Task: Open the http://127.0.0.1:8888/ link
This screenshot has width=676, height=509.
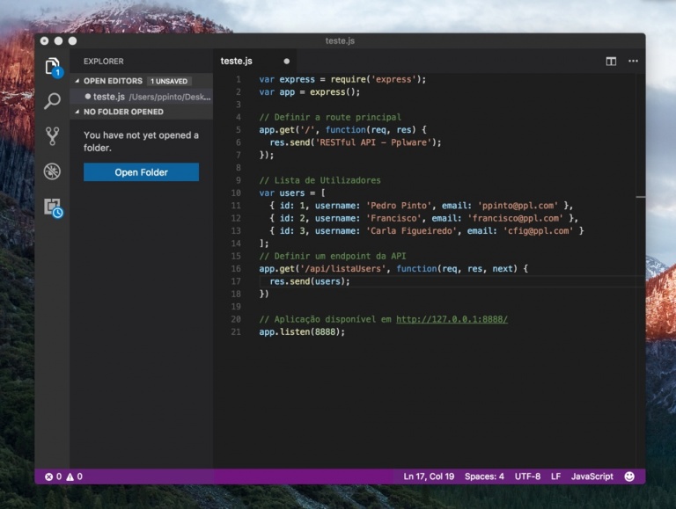Action: point(452,319)
